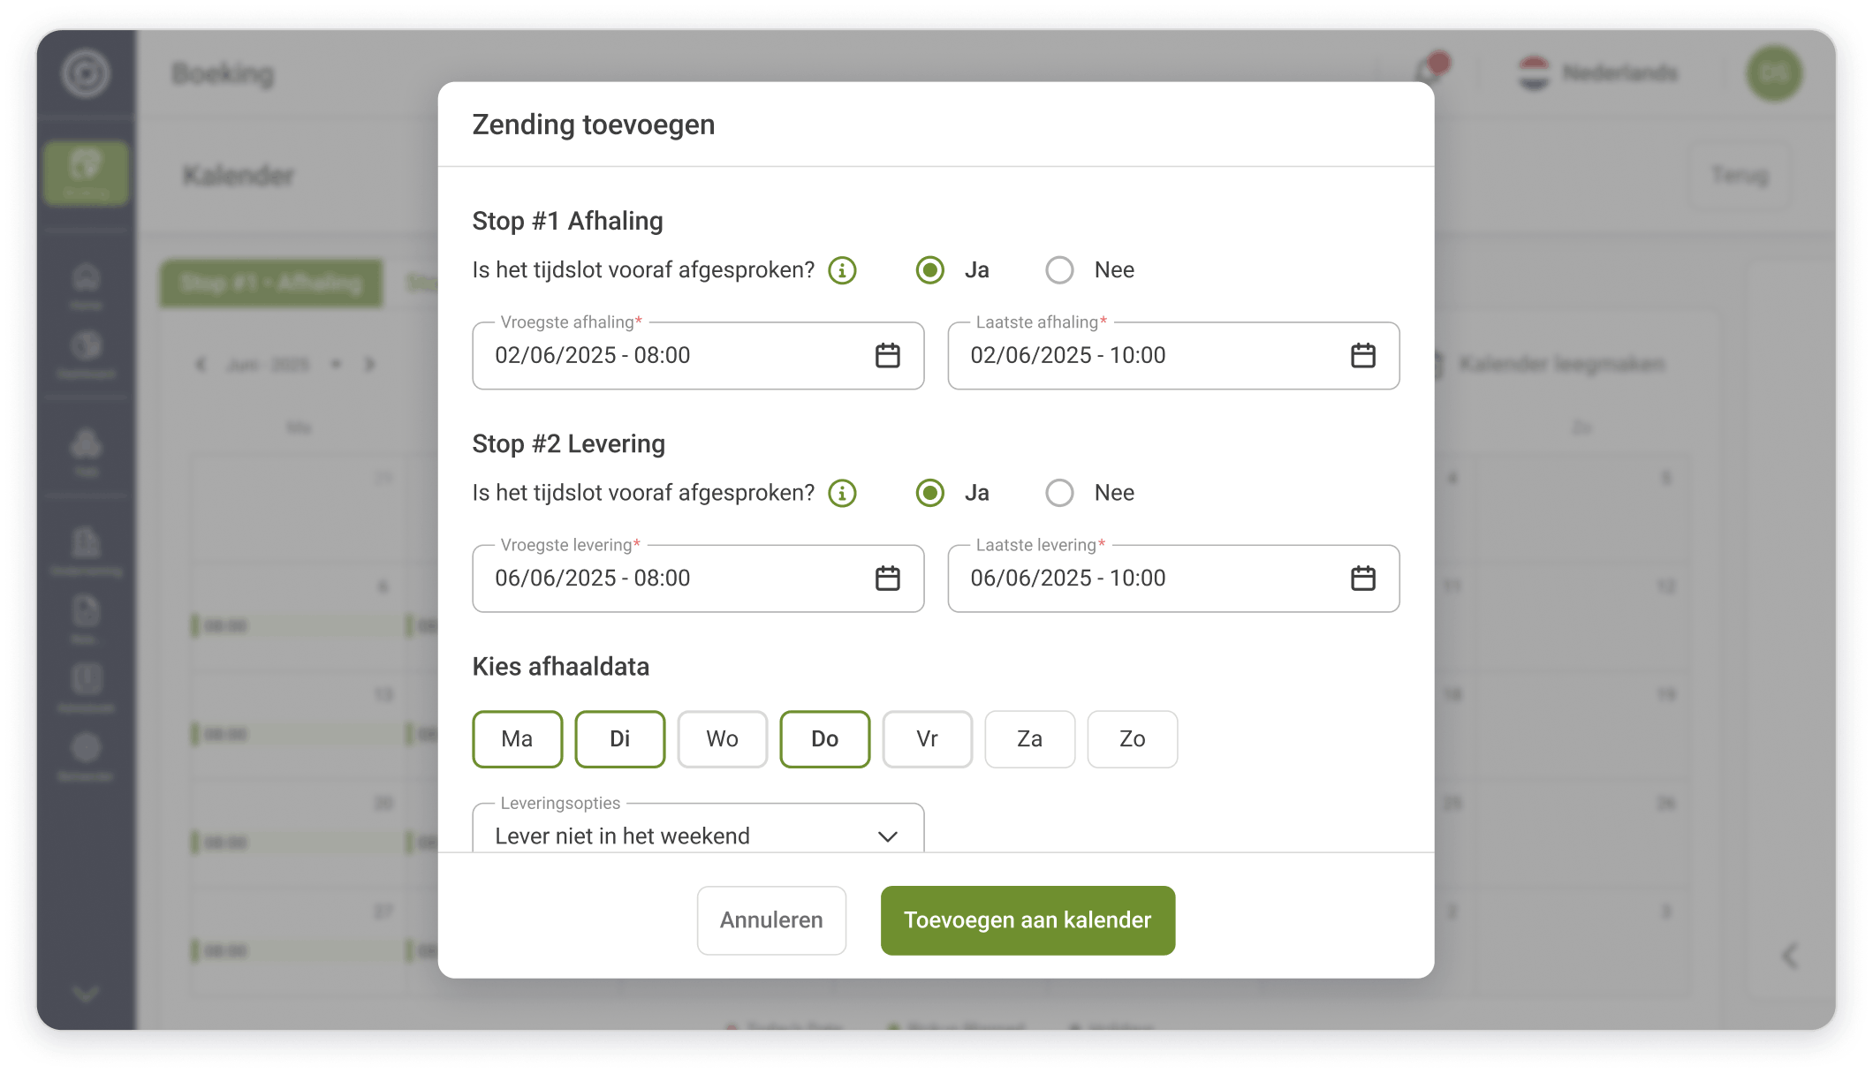Click the green user avatar top right
Viewport: 1873px width, 1074px height.
tap(1774, 73)
